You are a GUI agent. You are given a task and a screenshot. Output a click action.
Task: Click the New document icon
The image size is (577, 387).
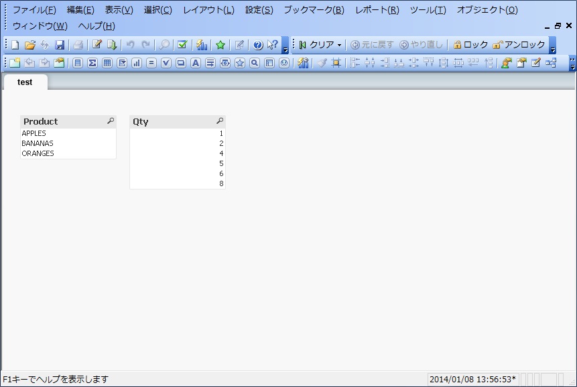(15, 45)
